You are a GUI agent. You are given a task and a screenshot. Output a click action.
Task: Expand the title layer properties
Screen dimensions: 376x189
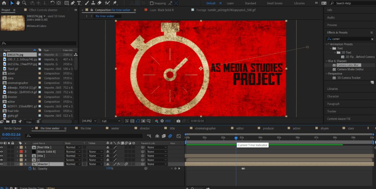pos(17,156)
